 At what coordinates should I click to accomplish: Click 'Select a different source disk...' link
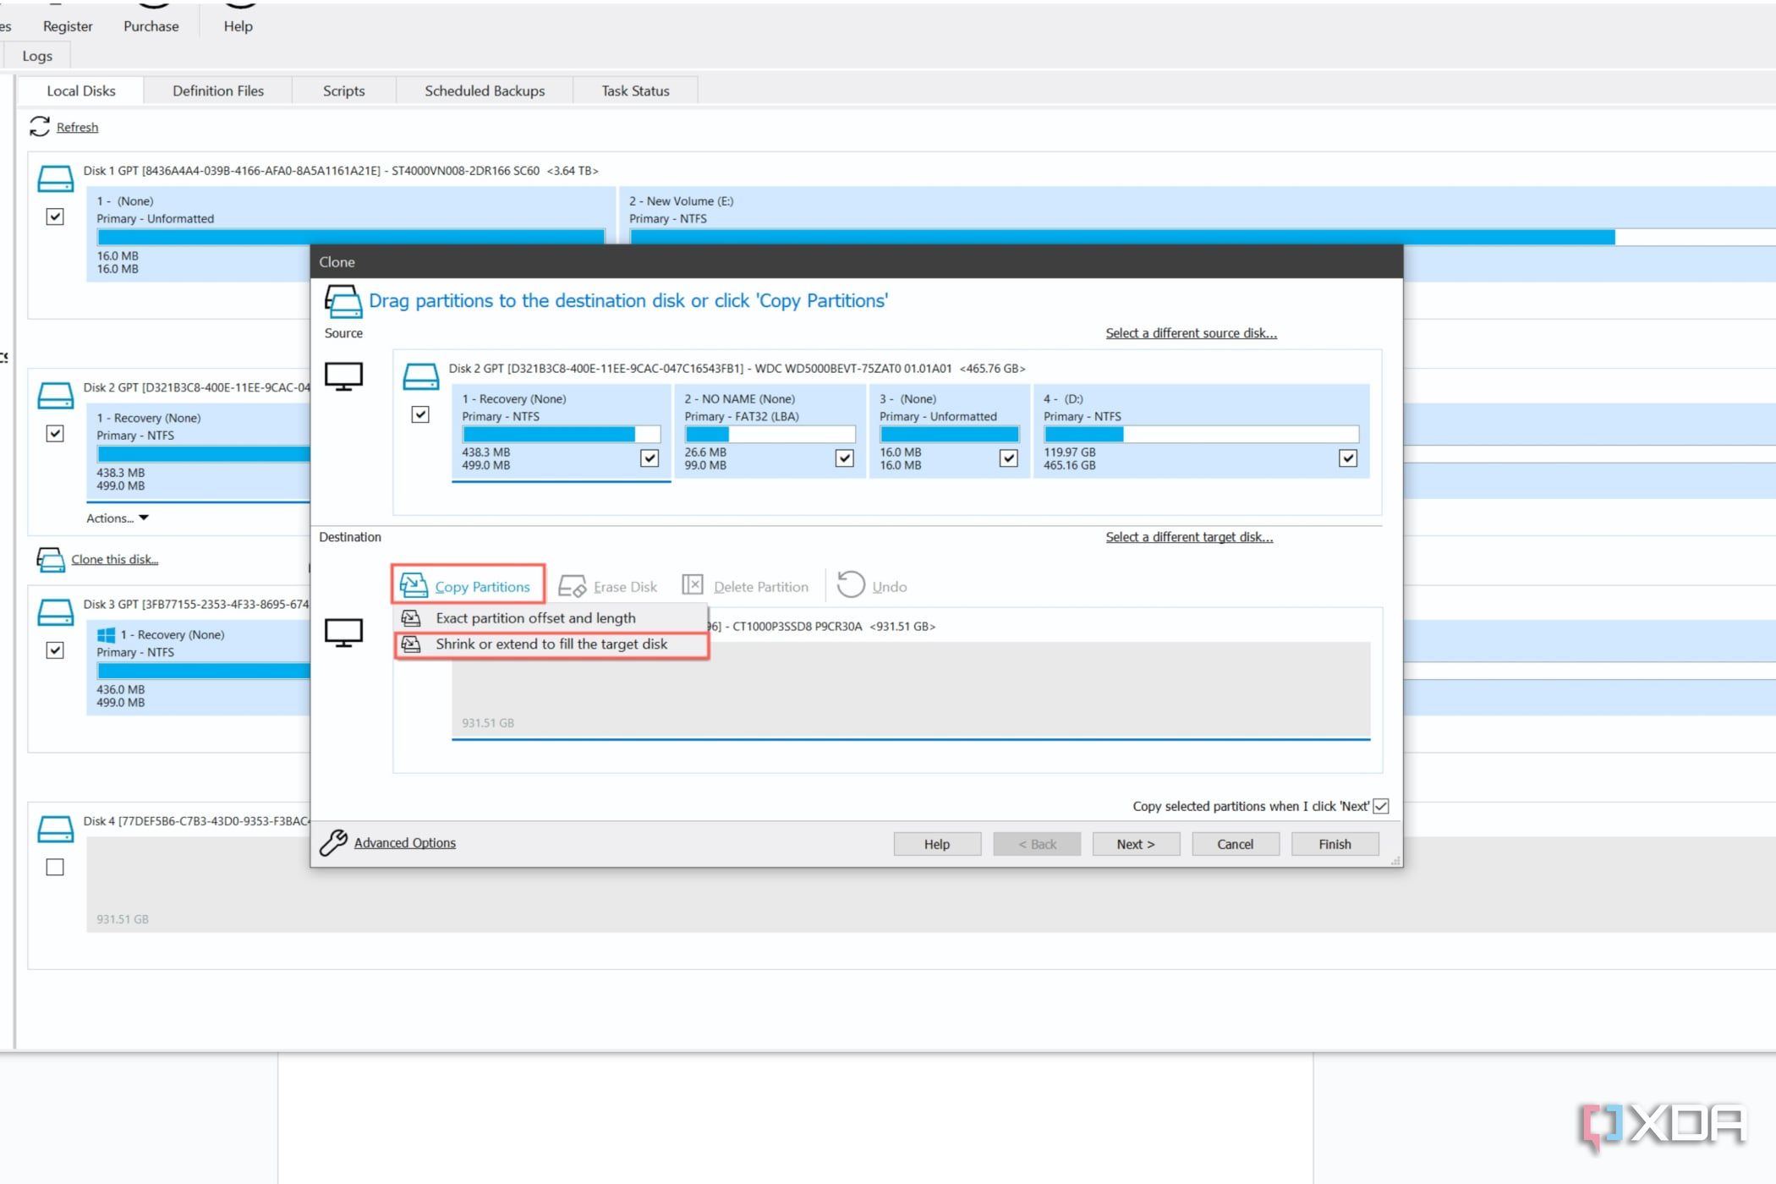coord(1191,333)
